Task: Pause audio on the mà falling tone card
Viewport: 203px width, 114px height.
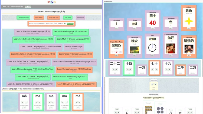Action: coord(36,102)
